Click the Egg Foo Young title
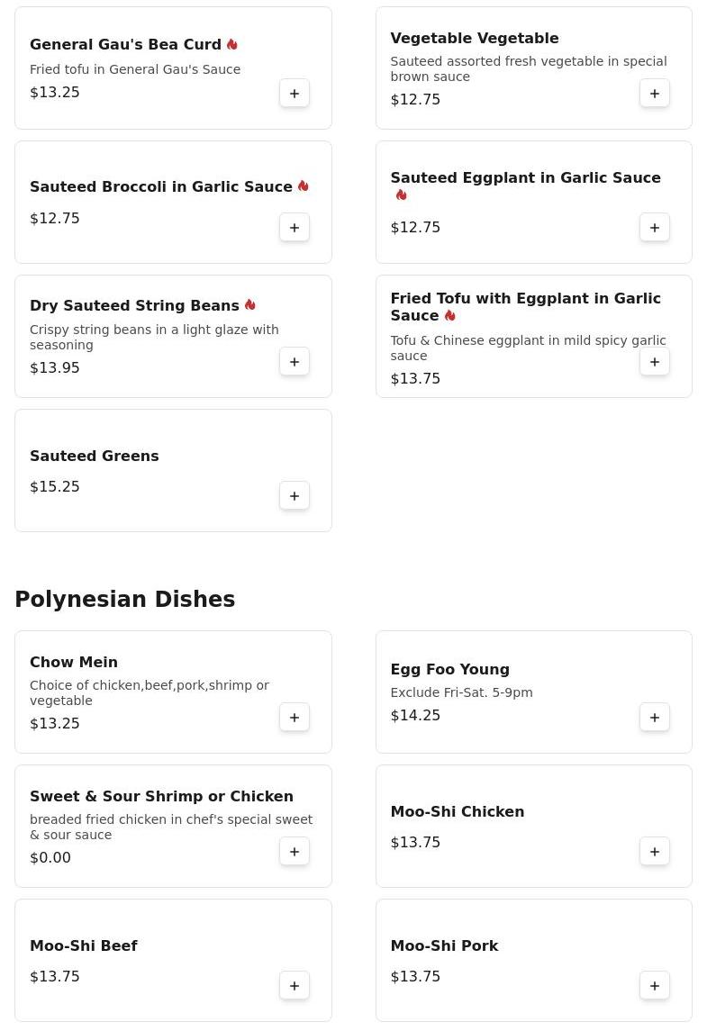The image size is (707, 1031). click(450, 670)
